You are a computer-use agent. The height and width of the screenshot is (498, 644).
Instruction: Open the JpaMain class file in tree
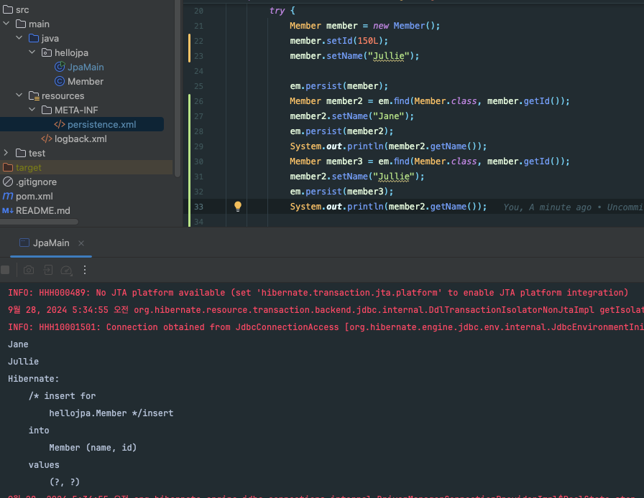point(86,67)
